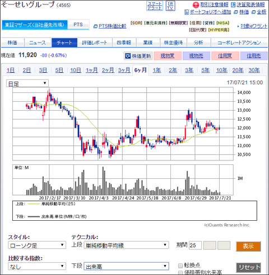Switch to the PTS tab
The height and width of the screenshot is (275, 269).
[x=78, y=25]
